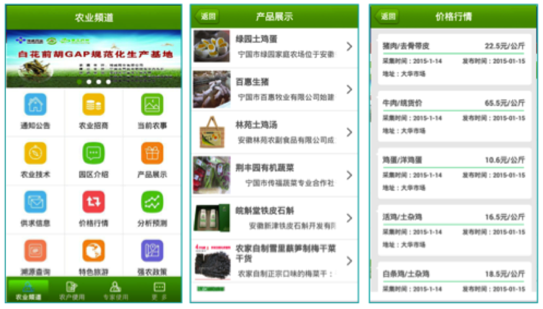
Task: Open chevron next to 林苑土鸡汤
Action: [349, 132]
